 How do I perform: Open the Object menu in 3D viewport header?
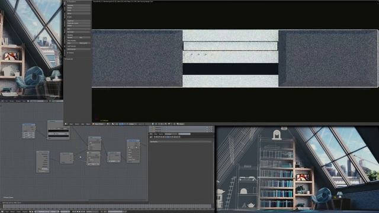coord(88,124)
